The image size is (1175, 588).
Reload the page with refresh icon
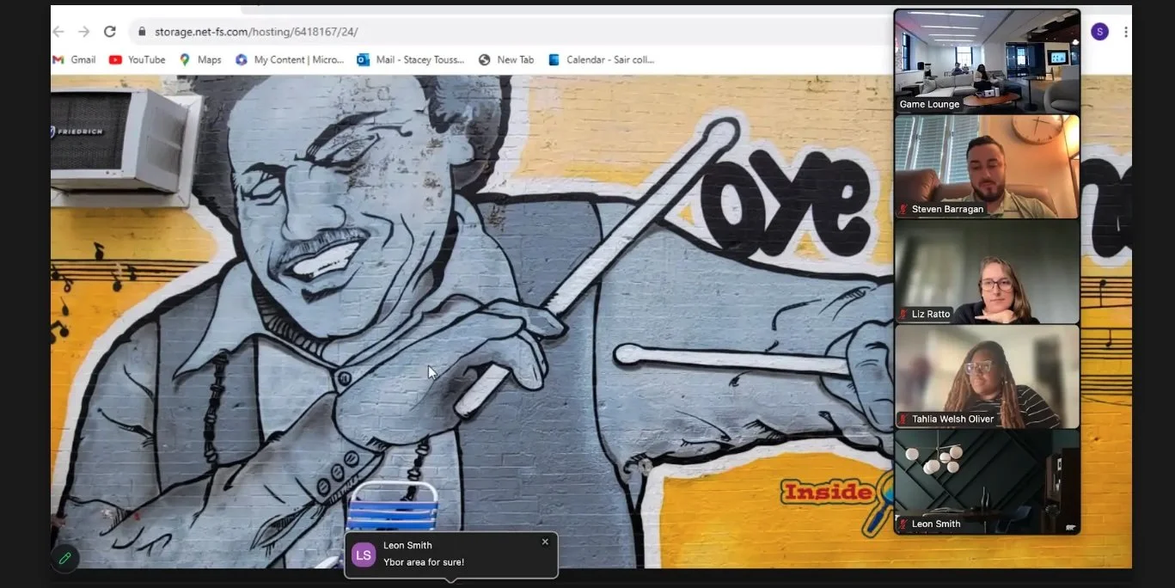(x=109, y=32)
